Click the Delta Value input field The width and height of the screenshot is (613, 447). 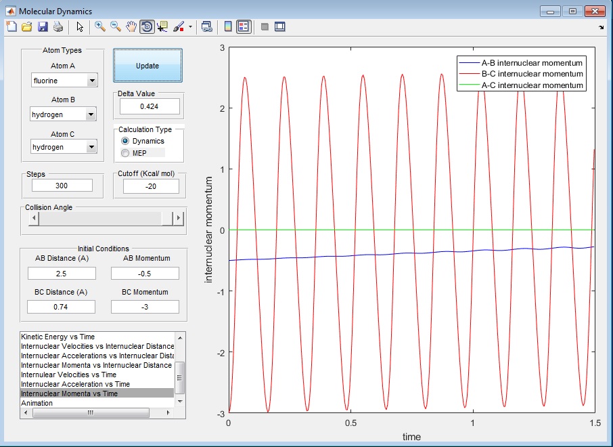coord(150,106)
